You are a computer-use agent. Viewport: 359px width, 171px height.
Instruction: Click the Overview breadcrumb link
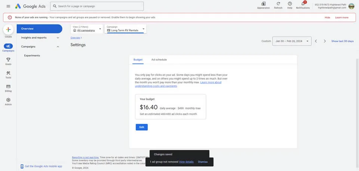coord(75,38)
